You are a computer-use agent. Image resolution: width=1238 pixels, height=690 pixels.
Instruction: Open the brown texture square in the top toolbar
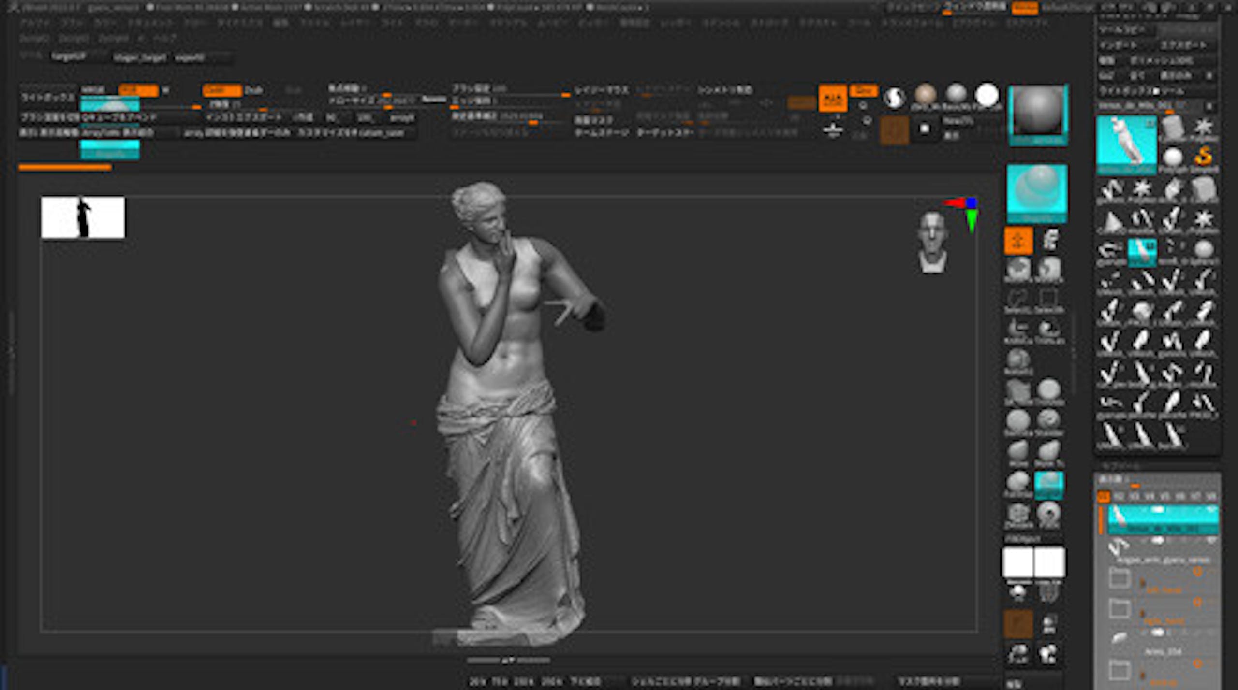click(x=894, y=129)
